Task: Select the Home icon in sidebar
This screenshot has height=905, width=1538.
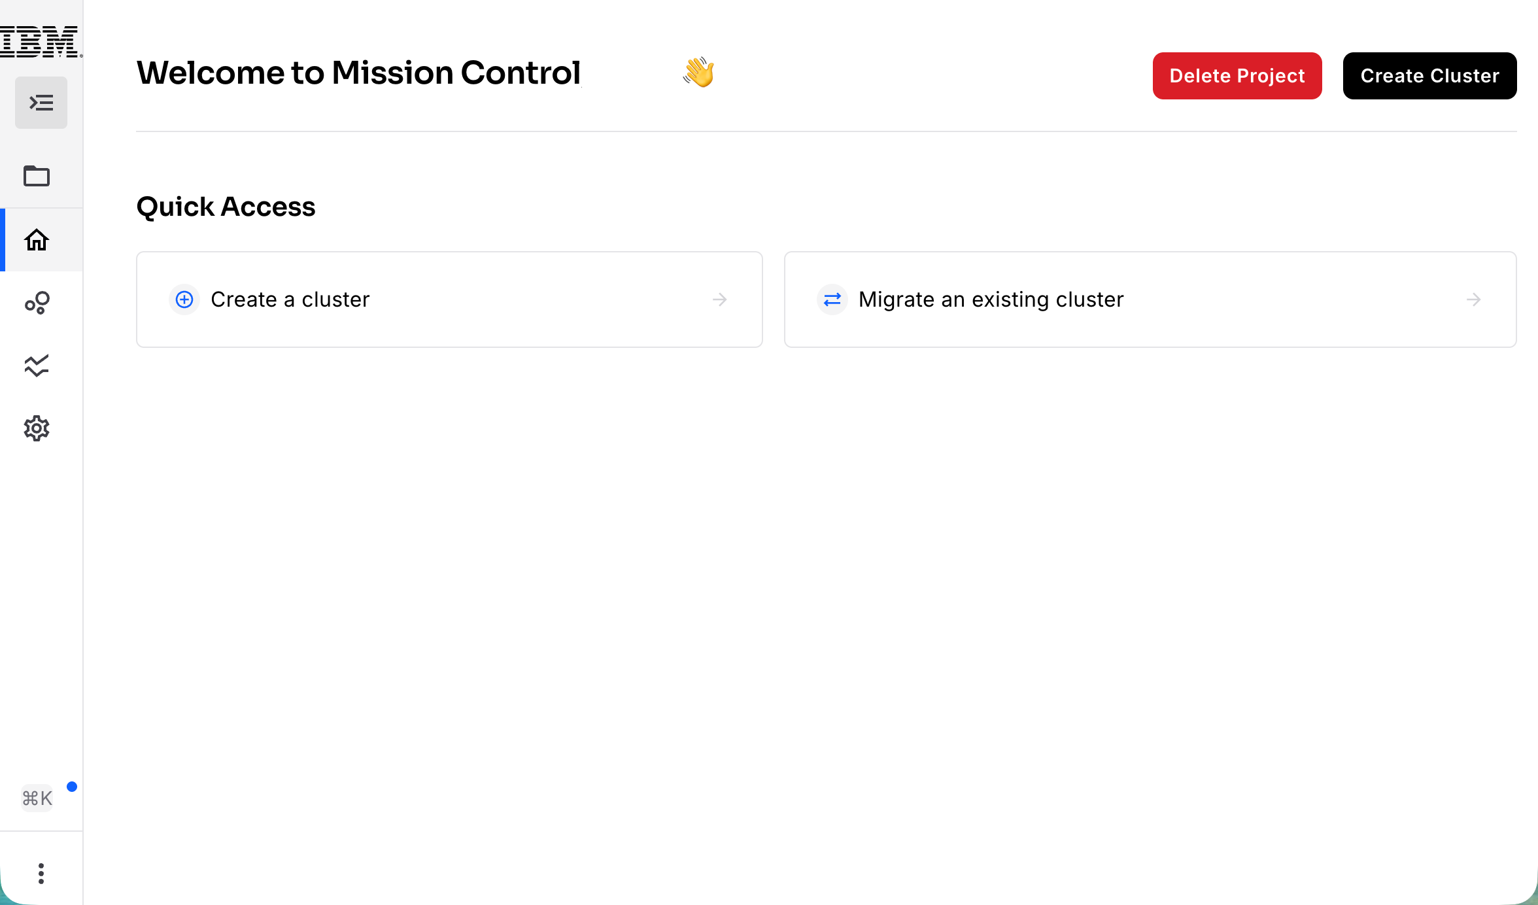Action: [37, 240]
